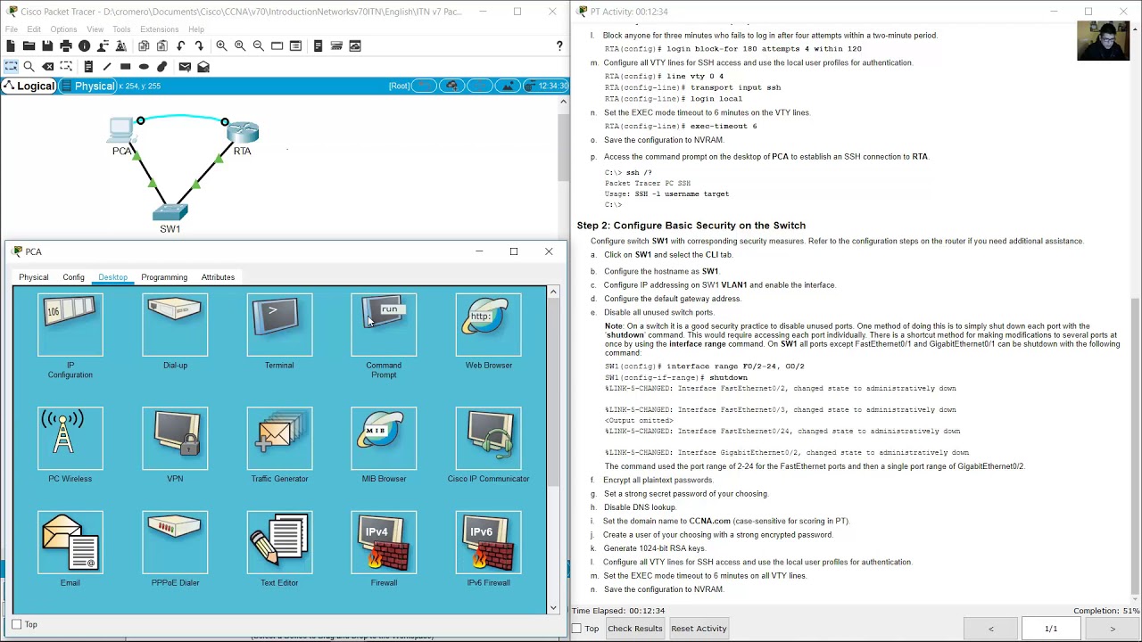The image size is (1142, 642).
Task: Toggle Top checkbox in PT Activity window
Action: [x=577, y=629]
